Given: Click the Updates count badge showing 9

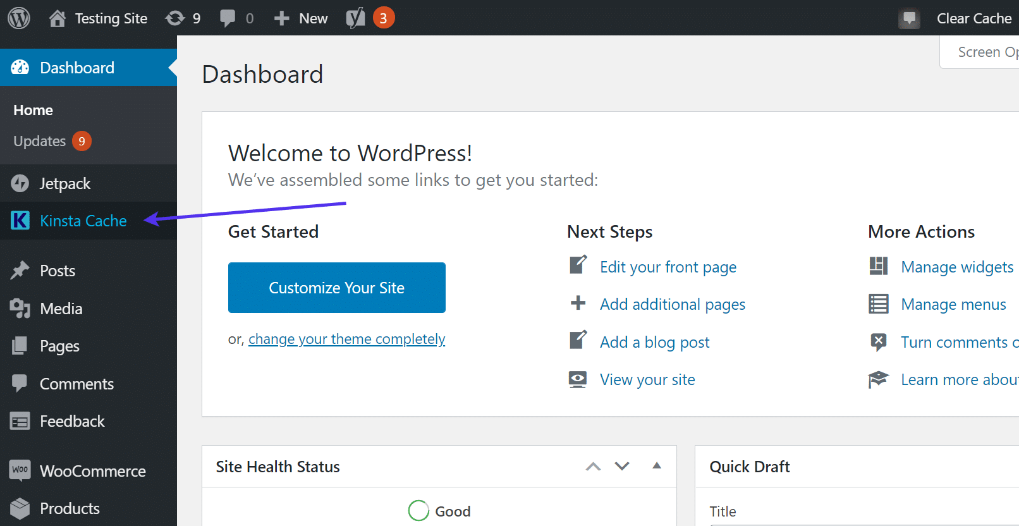Looking at the screenshot, I should coord(82,141).
